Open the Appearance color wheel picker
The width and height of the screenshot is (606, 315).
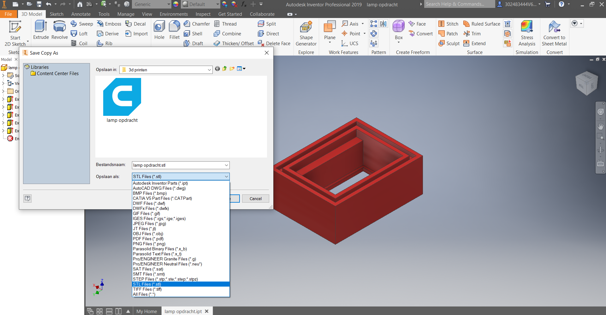coord(176,4)
